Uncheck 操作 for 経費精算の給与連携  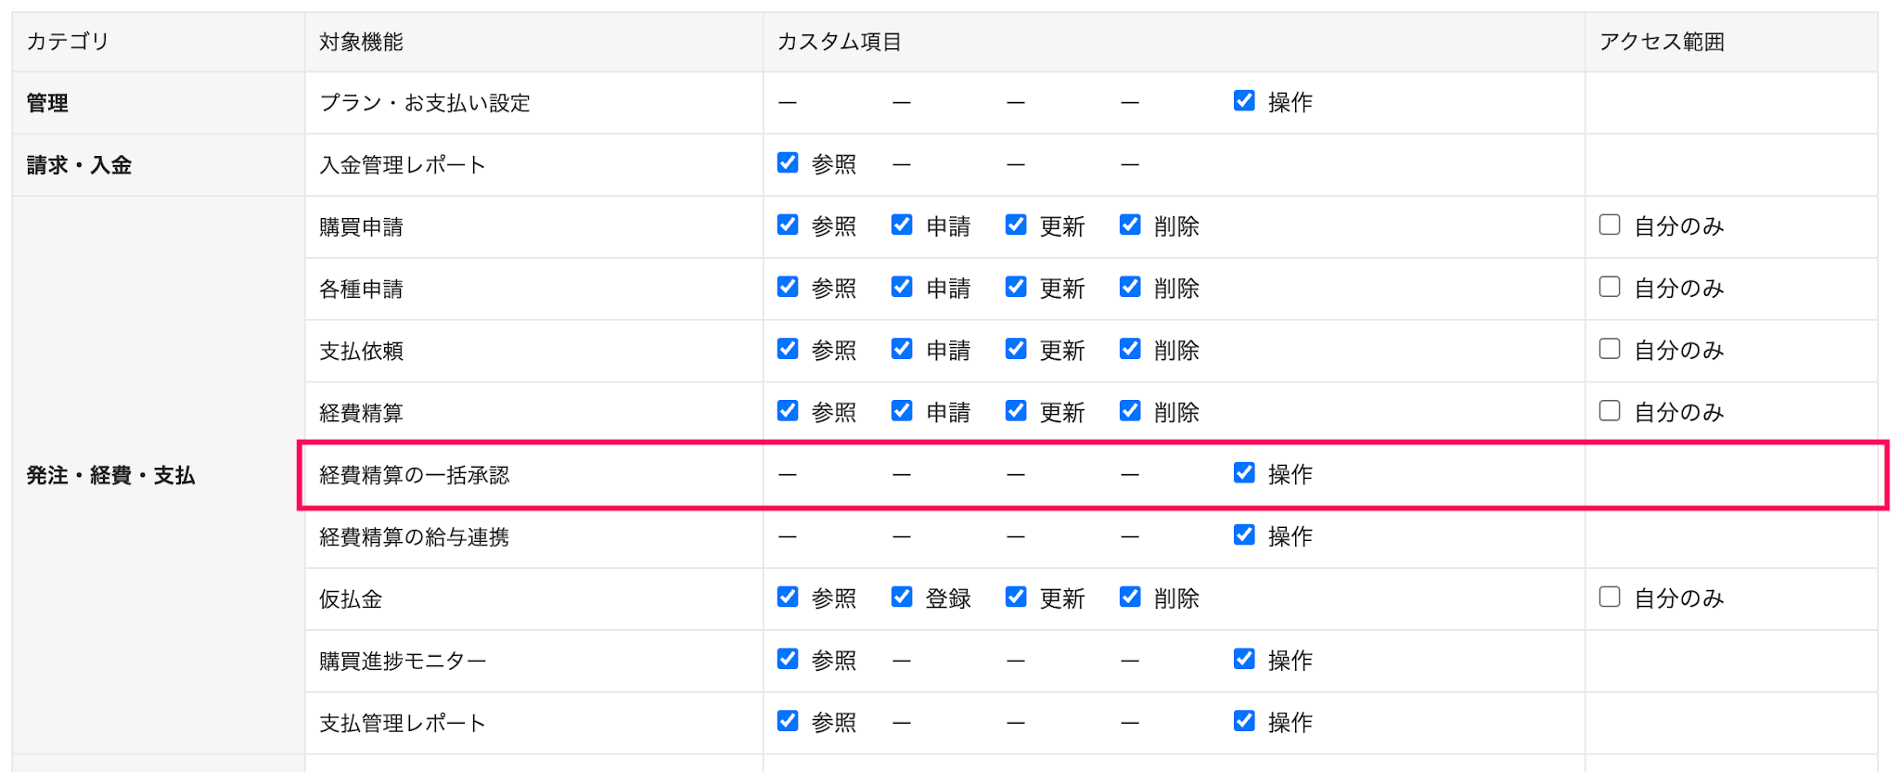(1244, 535)
